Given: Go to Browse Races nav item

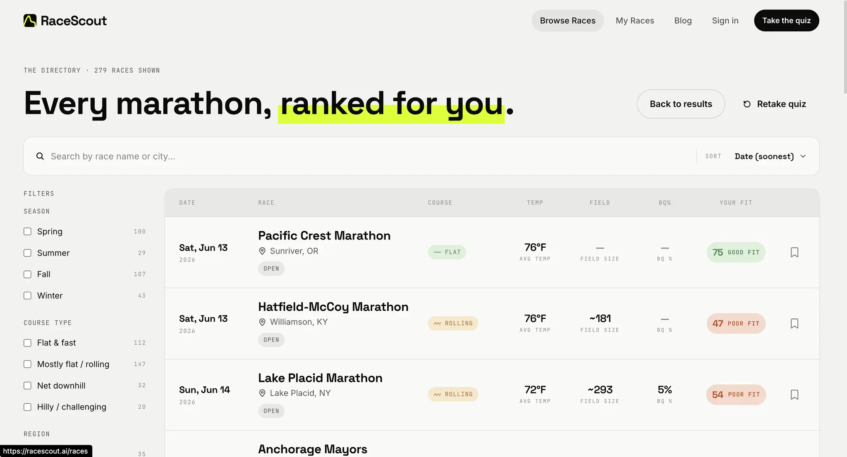Looking at the screenshot, I should 567,21.
